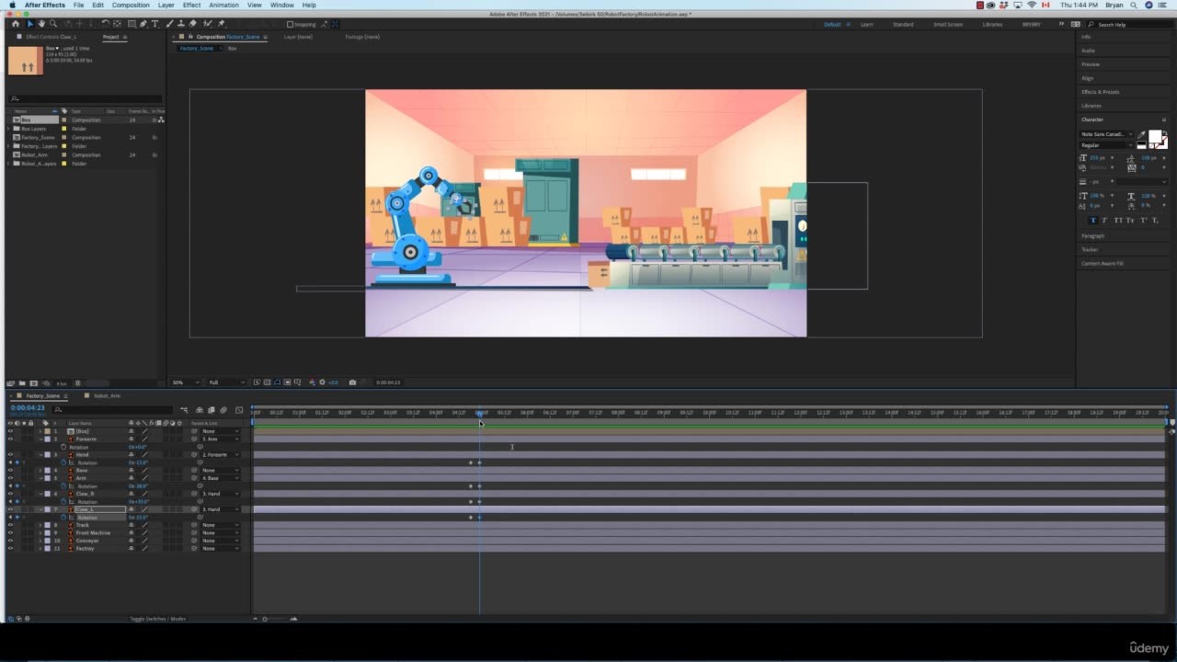Click the timeline current time display
Image resolution: width=1177 pixels, height=662 pixels.
(28, 407)
